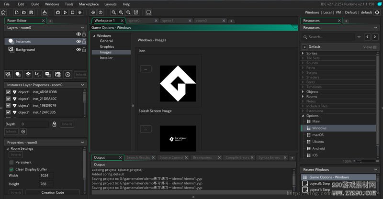Collapse the Properties - room0 panel
The image size is (383, 199).
coord(82,143)
